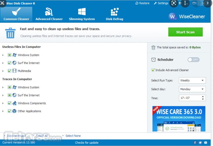
Task: Expand Surf the Internet under Traces In Computer
Action: [3, 95]
